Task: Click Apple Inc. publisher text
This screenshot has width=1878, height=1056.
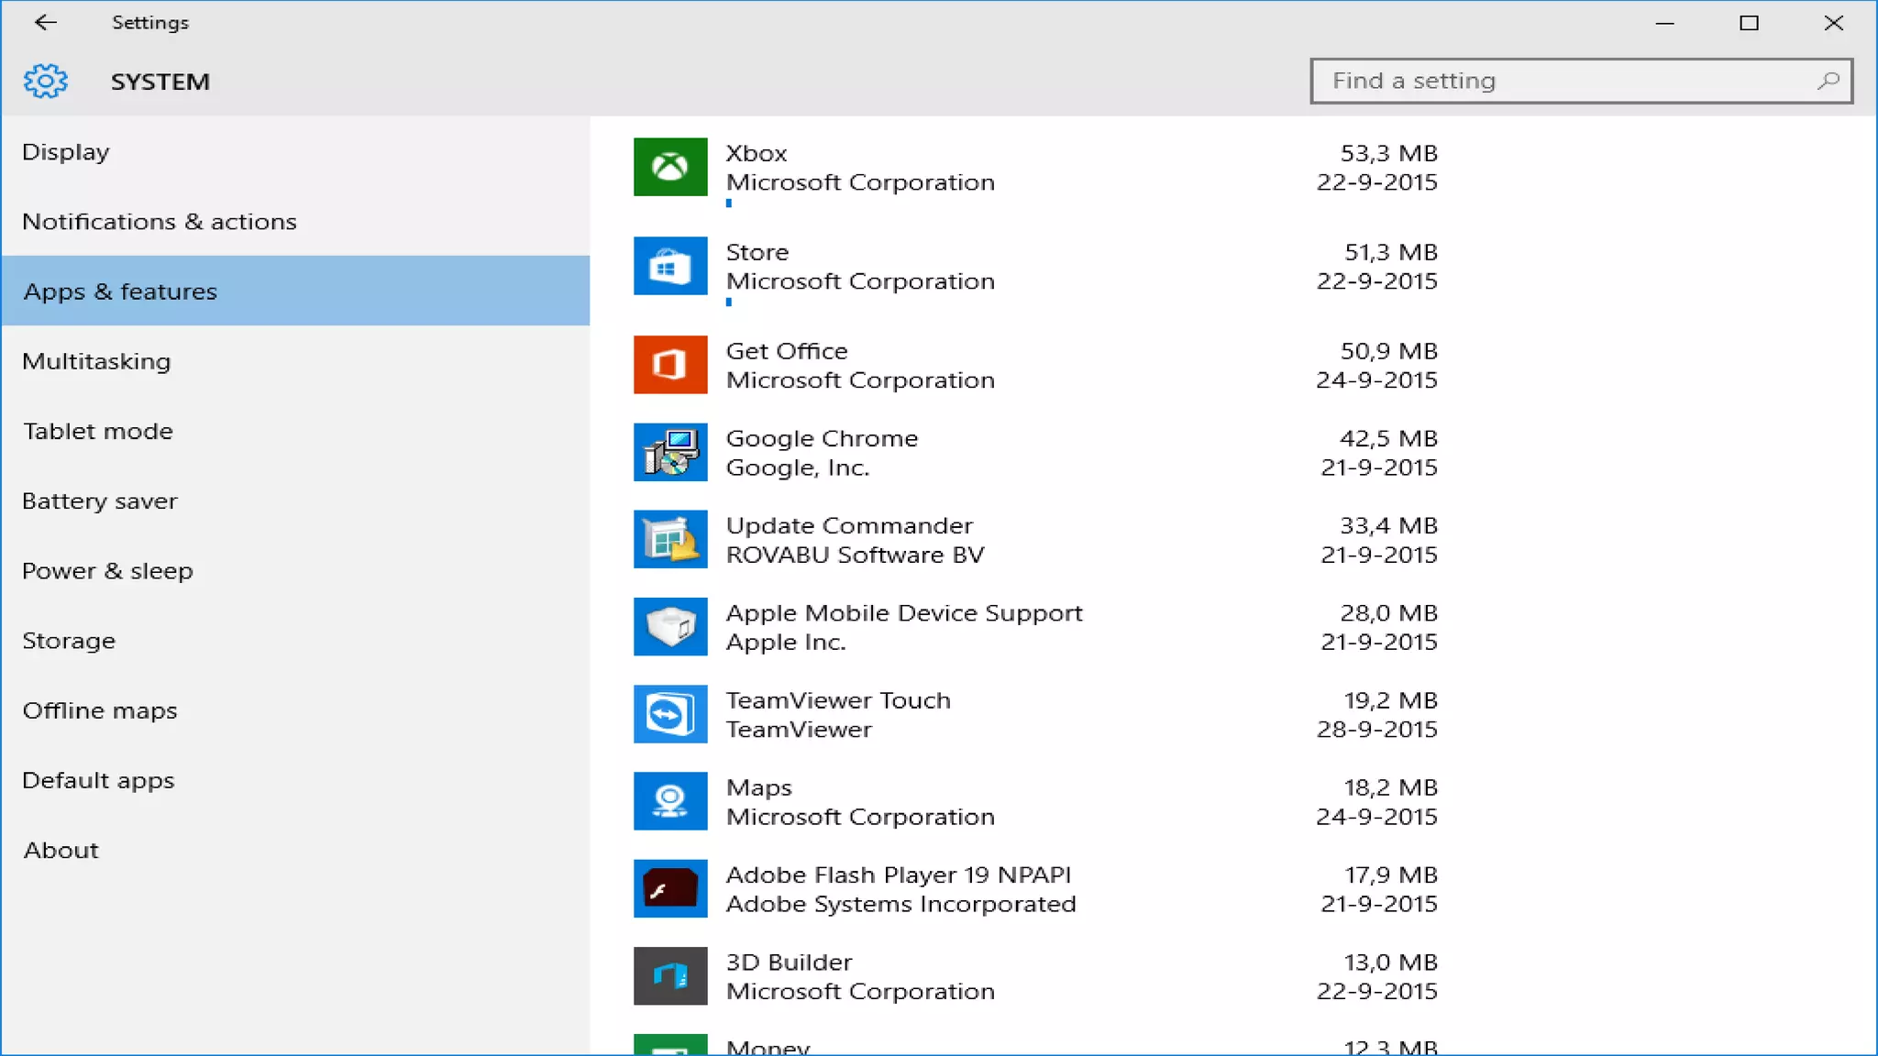Action: click(x=786, y=642)
